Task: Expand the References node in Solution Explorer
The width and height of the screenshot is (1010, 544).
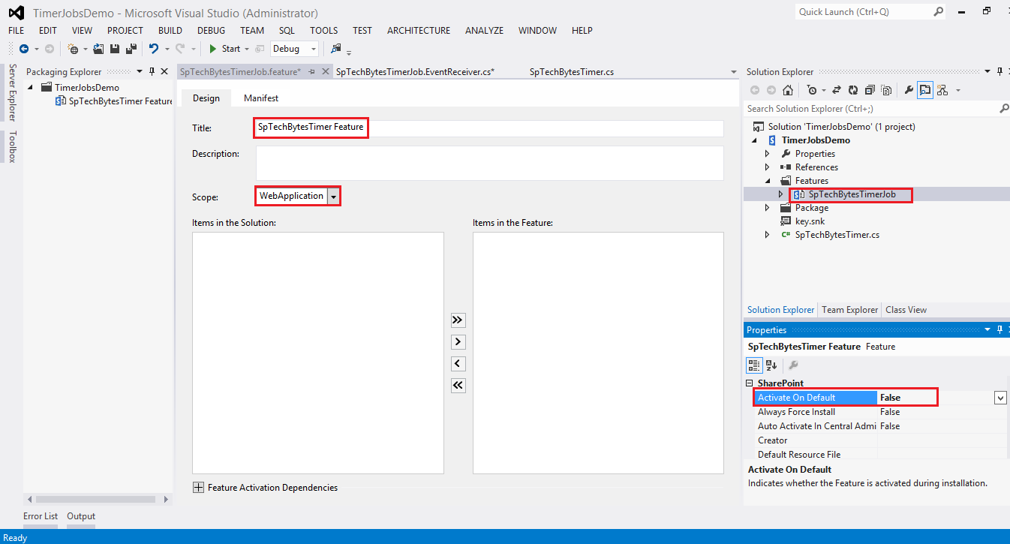Action: [767, 167]
